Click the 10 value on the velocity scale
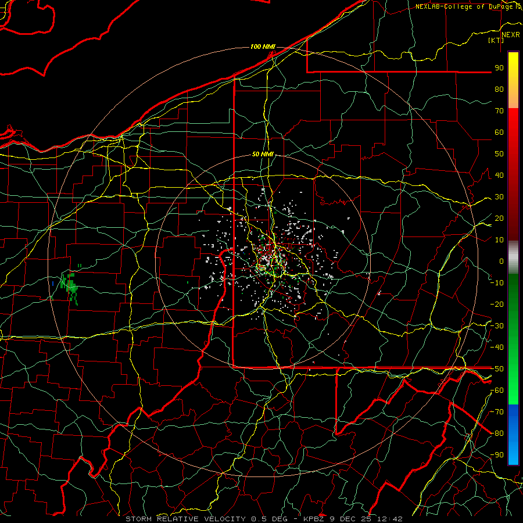Image resolution: width=523 pixels, height=523 pixels. [499, 240]
